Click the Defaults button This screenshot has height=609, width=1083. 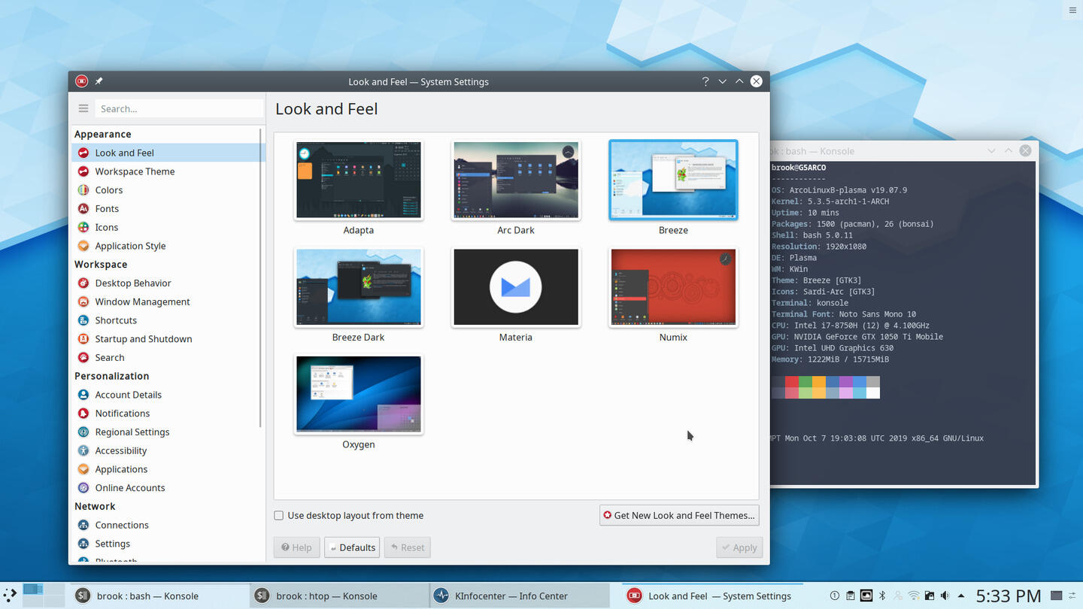click(352, 547)
